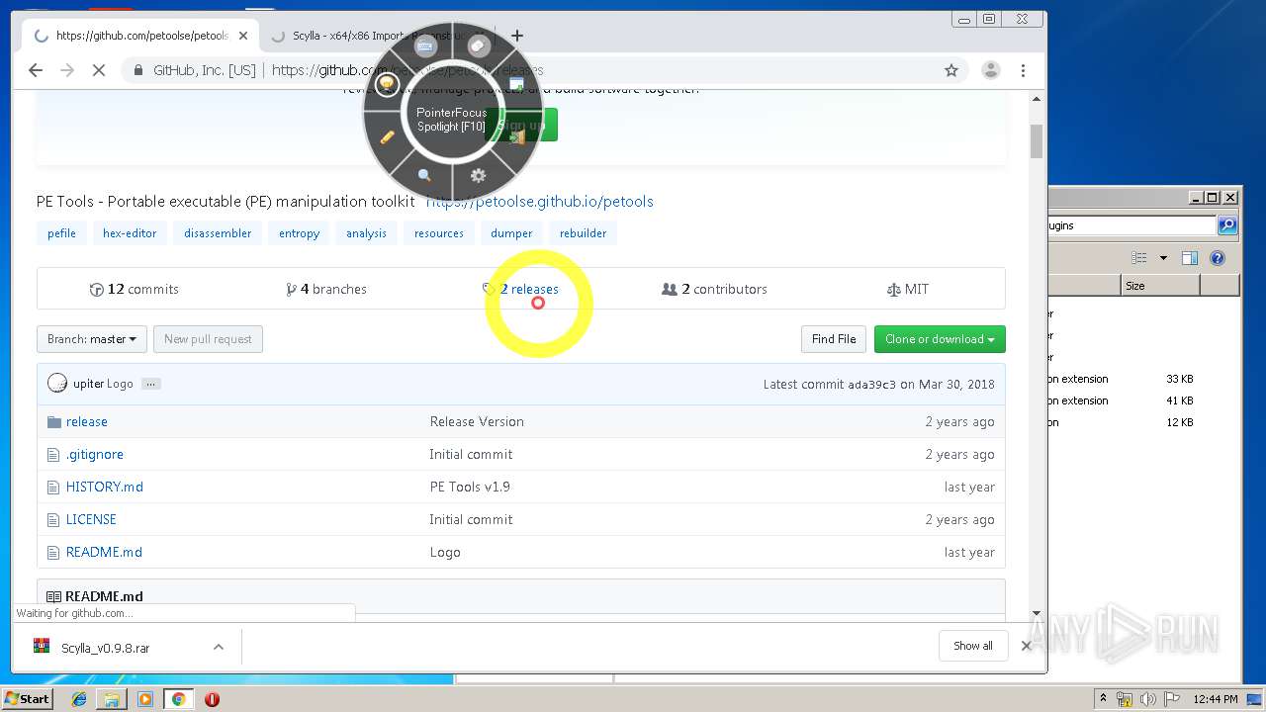This screenshot has width=1266, height=712.
Task: Toggle the Explorer preview pane icon
Action: click(1190, 258)
